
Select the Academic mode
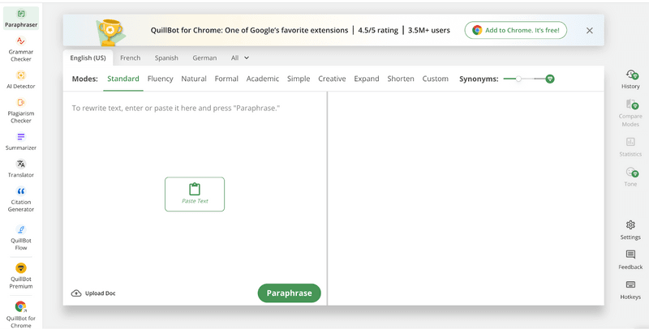(262, 79)
